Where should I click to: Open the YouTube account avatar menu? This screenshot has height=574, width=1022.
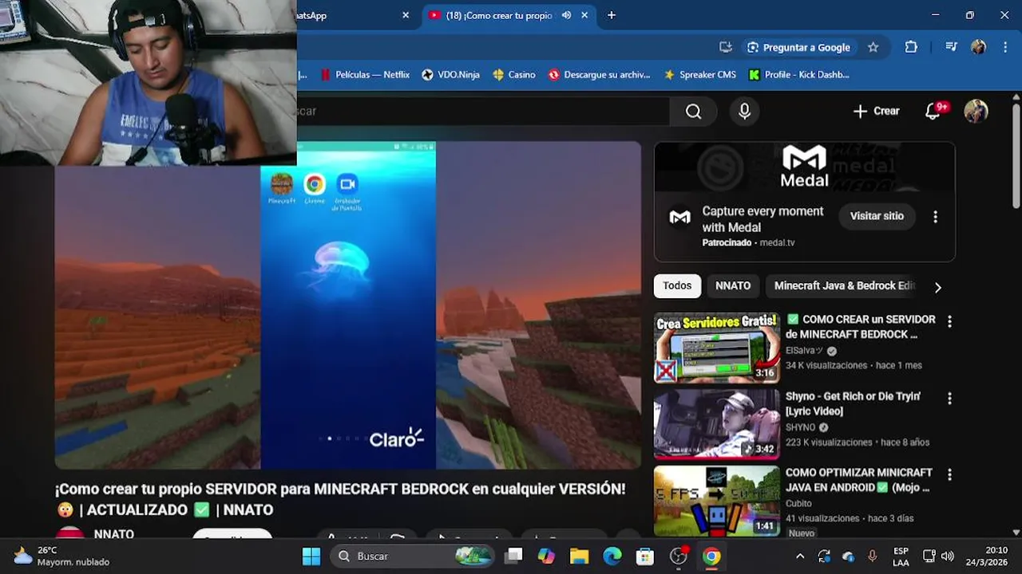976,112
